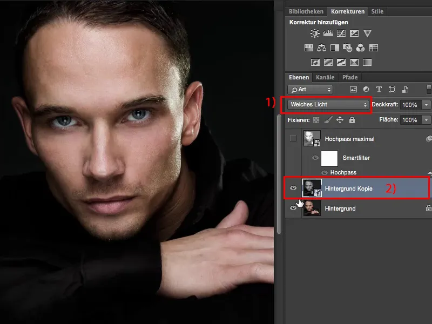
Task: Hide the Hintergrund Kopie layer
Action: point(293,188)
